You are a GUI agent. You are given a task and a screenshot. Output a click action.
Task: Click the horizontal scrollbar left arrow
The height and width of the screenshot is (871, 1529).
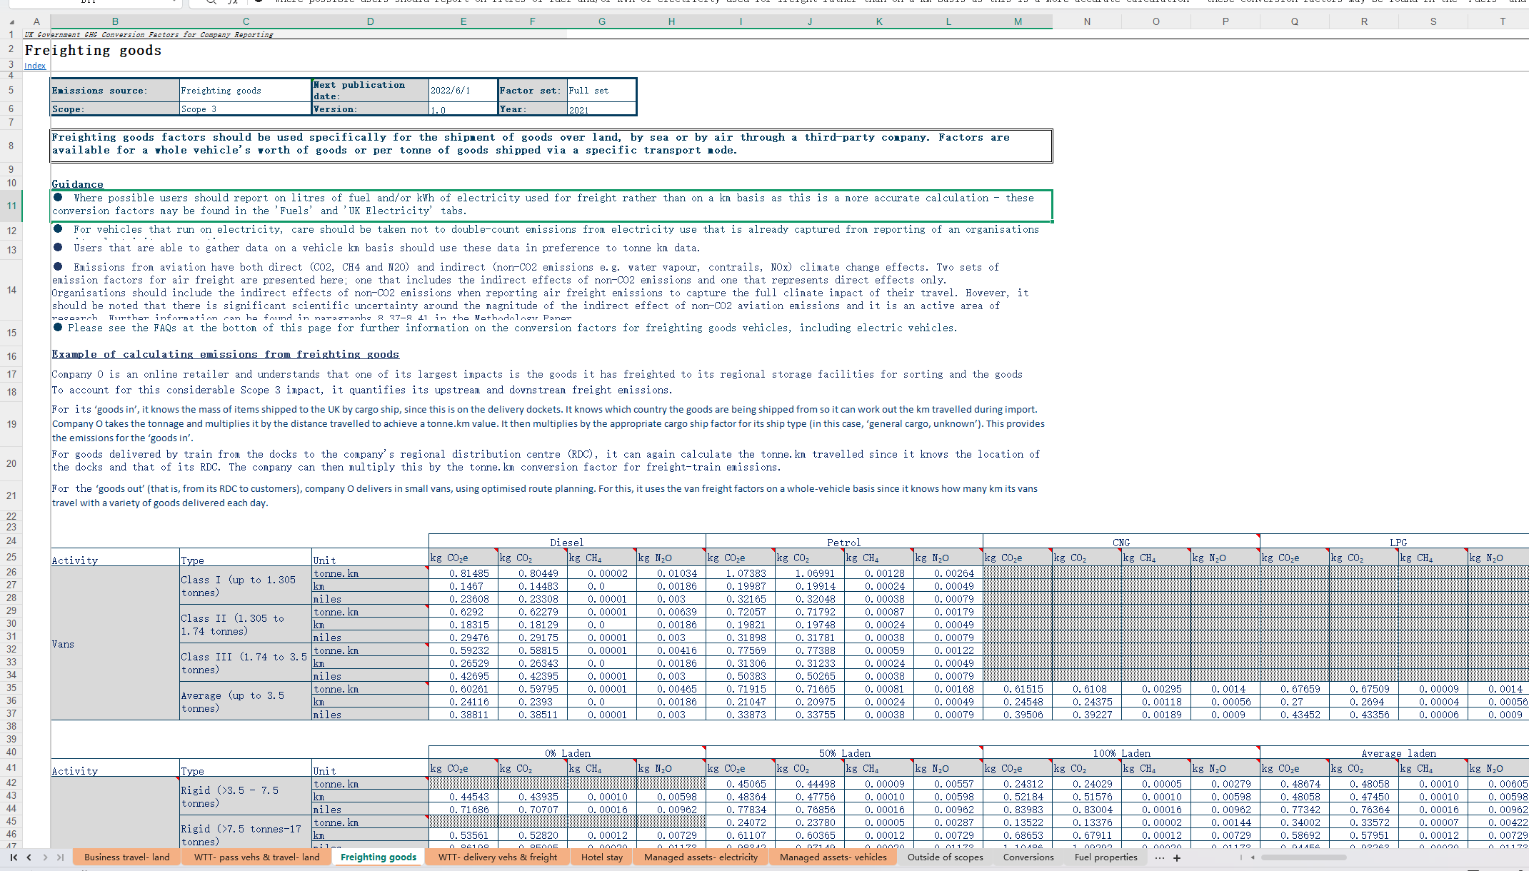[x=1252, y=857]
